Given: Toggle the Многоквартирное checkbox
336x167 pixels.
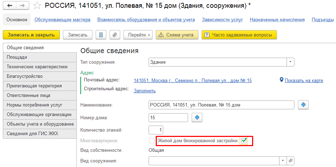Looking at the screenshot, I should point(152,141).
